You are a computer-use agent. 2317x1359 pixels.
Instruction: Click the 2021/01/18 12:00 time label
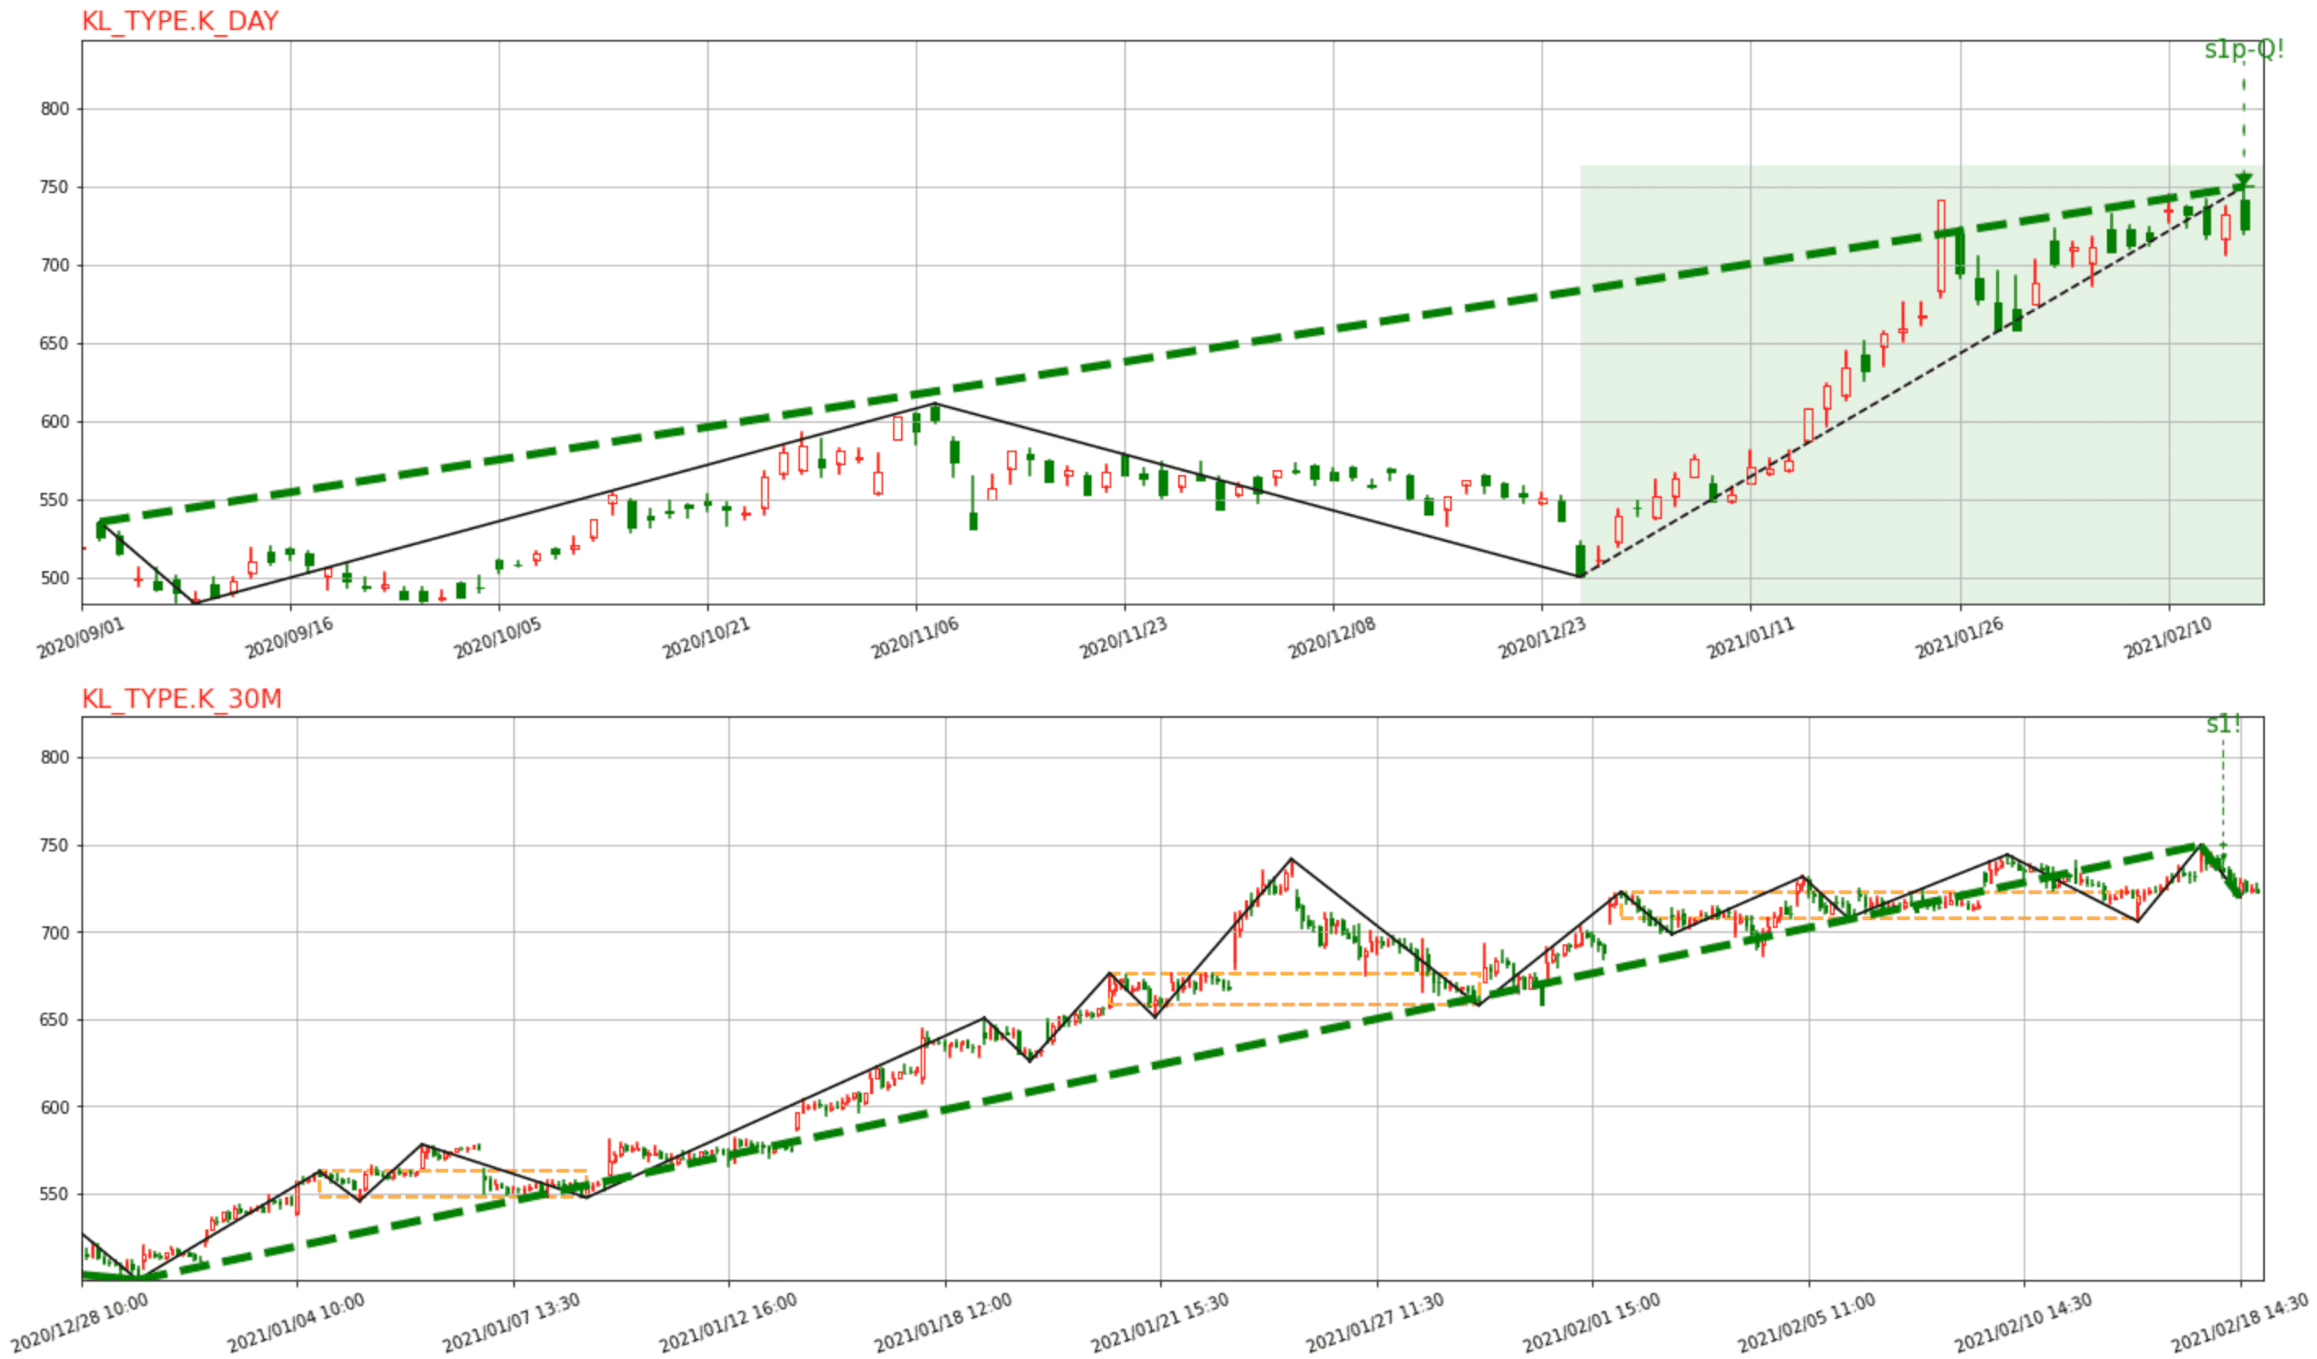pyautogui.click(x=943, y=1322)
